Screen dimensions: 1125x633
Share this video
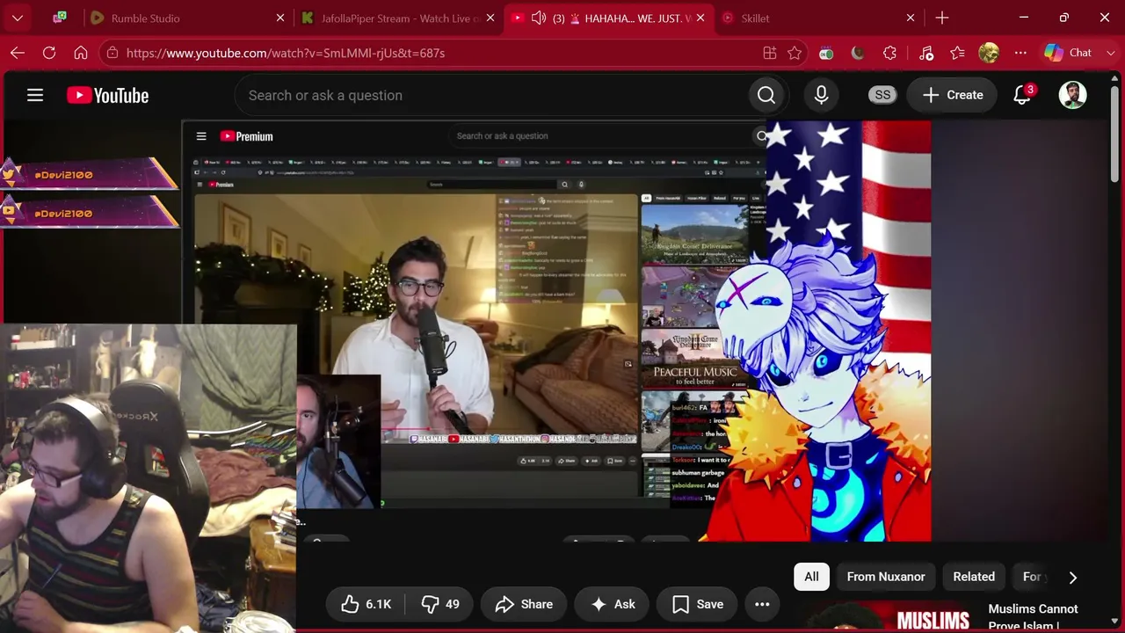pyautogui.click(x=524, y=604)
